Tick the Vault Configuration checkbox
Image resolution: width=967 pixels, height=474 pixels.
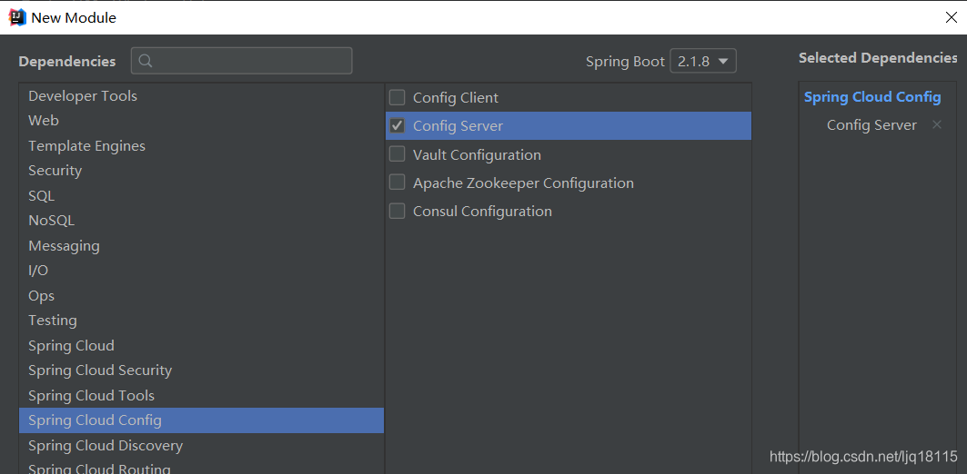pos(398,153)
